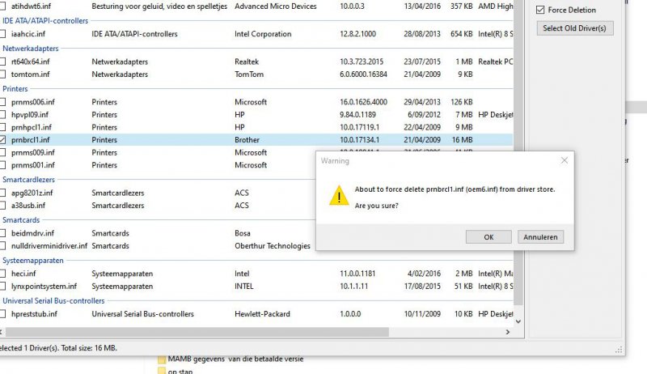The image size is (647, 374).
Task: Toggle the Force Deletion checkbox
Action: point(541,10)
